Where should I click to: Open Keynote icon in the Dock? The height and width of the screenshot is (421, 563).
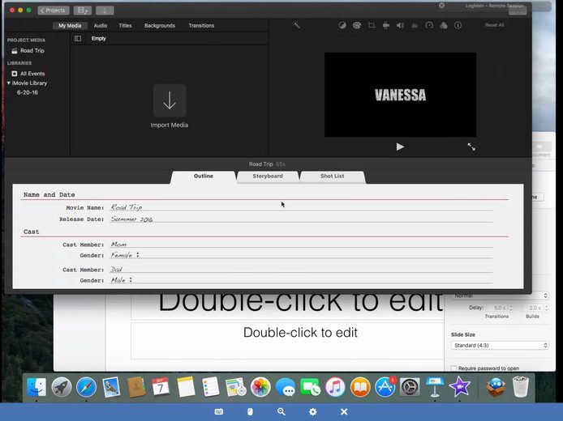point(435,387)
